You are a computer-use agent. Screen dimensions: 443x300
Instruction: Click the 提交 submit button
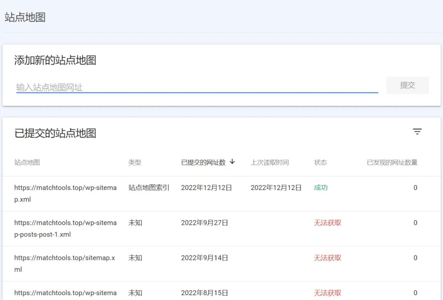(x=407, y=85)
